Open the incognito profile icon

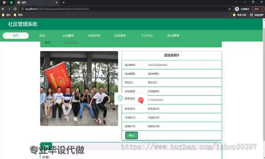click(x=237, y=9)
